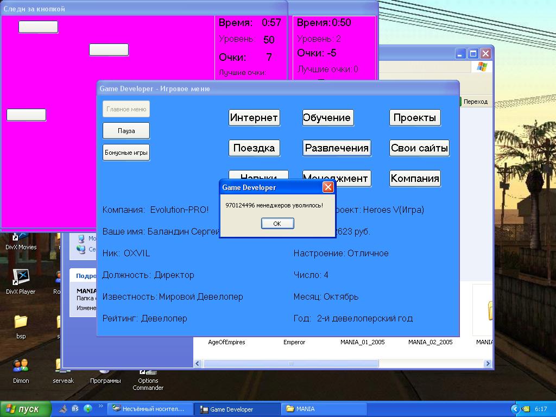Viewport: 556px width, 417px height.
Task: Click the upper-middle blank button in Следи за кнопкой
Action: point(109,49)
